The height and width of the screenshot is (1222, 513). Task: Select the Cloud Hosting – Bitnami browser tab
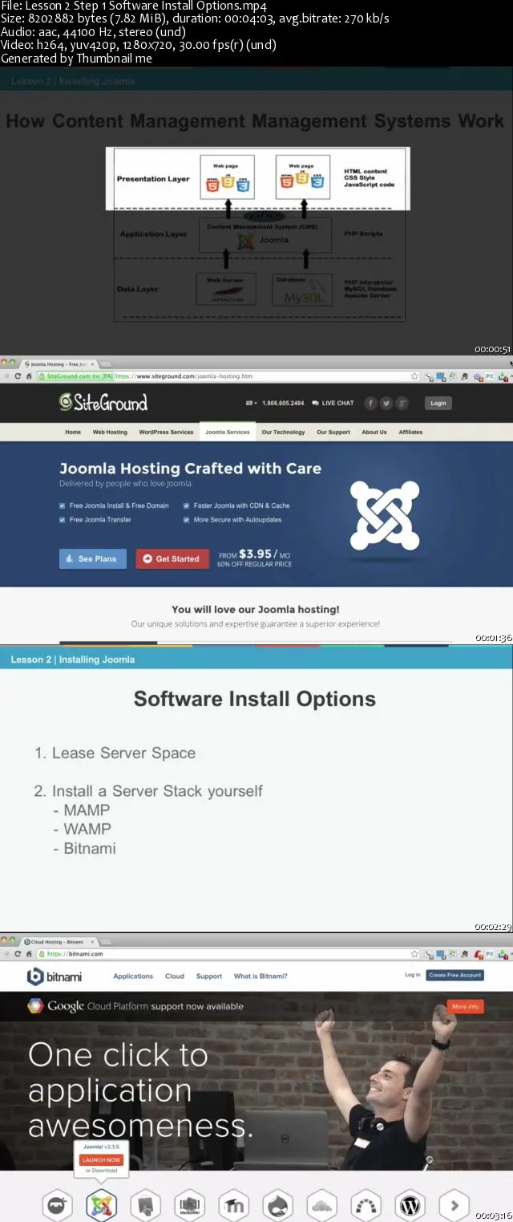[x=59, y=942]
